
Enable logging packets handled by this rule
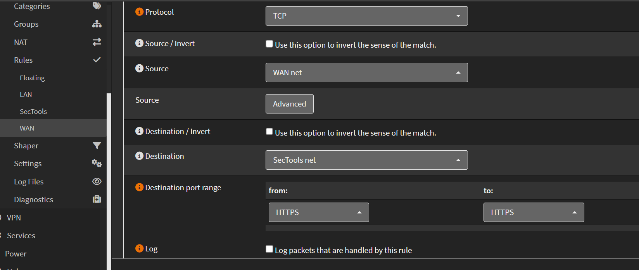pos(269,249)
